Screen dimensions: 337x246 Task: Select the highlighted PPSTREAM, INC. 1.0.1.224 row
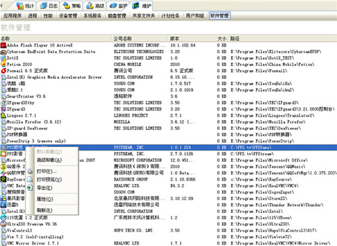point(168,148)
